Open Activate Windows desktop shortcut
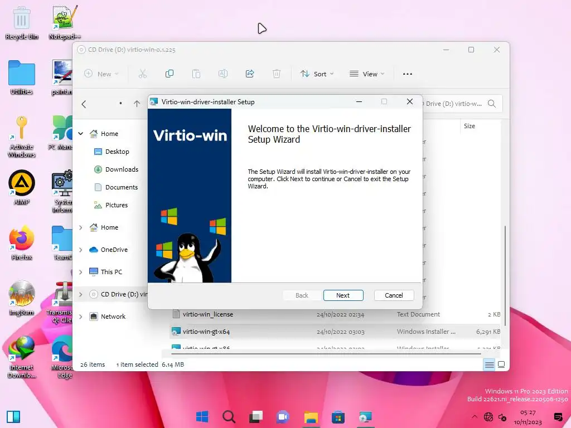Screen dimensions: 571x428 tap(22, 137)
